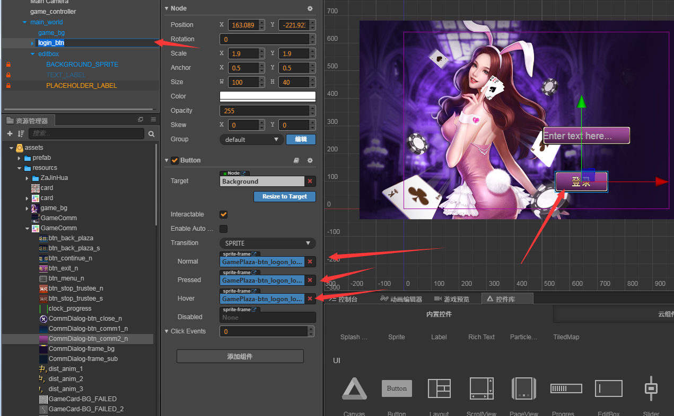Expand the prefab folder
The image size is (674, 416).
tap(20, 158)
